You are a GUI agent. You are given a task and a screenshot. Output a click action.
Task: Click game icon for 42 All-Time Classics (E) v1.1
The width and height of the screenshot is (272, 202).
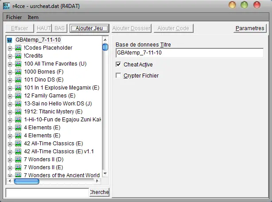point(18,151)
